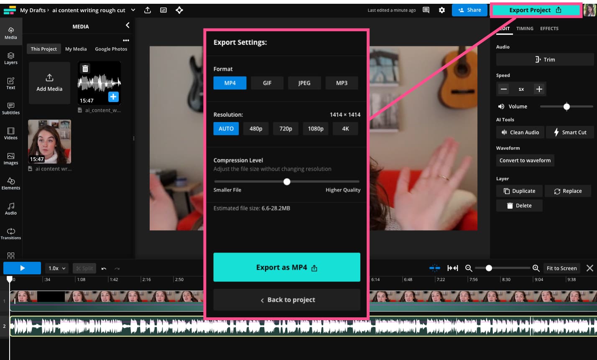
Task: Increase speed with the plus button
Action: point(539,89)
